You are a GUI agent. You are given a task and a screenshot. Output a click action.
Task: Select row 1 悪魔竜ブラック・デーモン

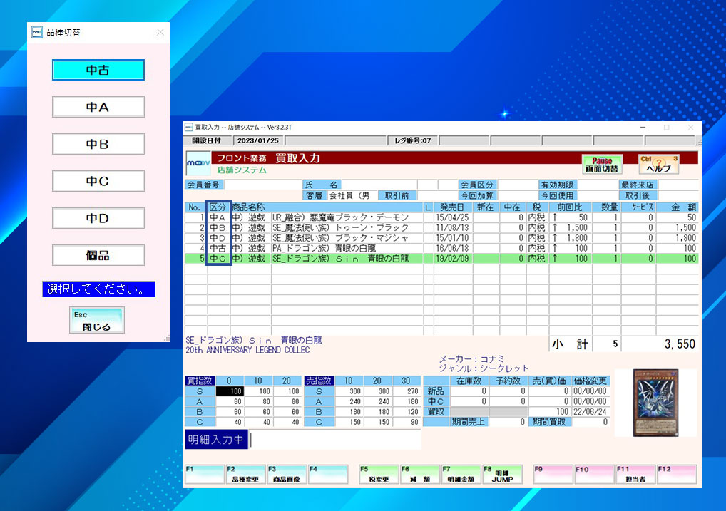pyautogui.click(x=441, y=217)
